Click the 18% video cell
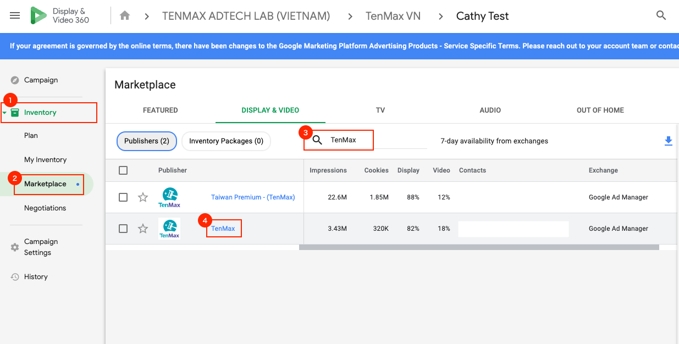The image size is (679, 344). click(444, 229)
